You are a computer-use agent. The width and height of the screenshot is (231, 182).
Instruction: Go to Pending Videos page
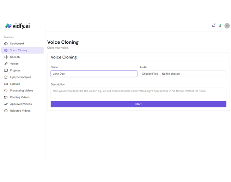pyautogui.click(x=20, y=97)
